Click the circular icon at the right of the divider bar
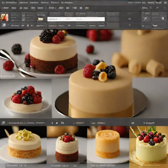The width and height of the screenshot is (168, 168). 133,123
